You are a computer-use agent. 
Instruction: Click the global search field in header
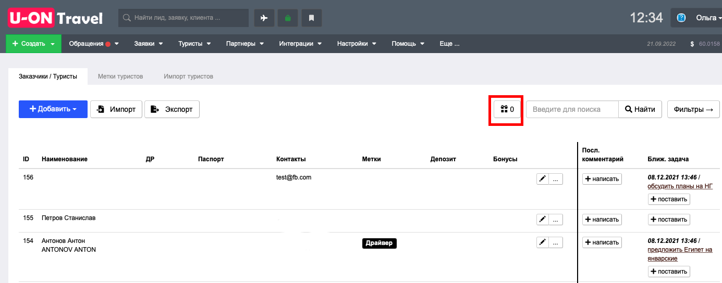(x=183, y=18)
